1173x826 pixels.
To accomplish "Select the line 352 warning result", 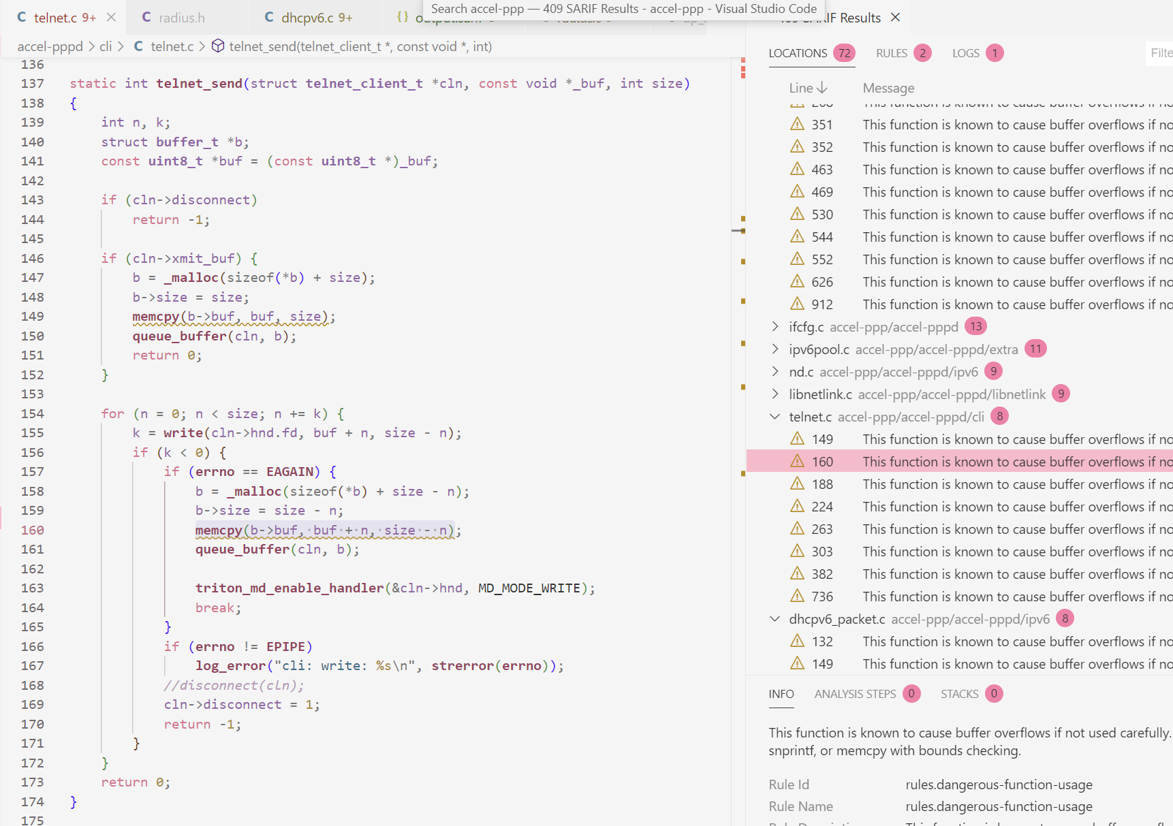I will (x=960, y=147).
